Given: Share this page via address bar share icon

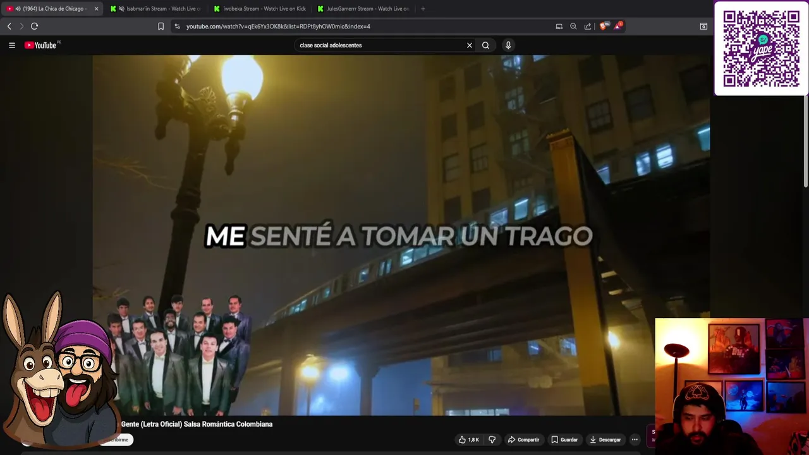Looking at the screenshot, I should 588,26.
